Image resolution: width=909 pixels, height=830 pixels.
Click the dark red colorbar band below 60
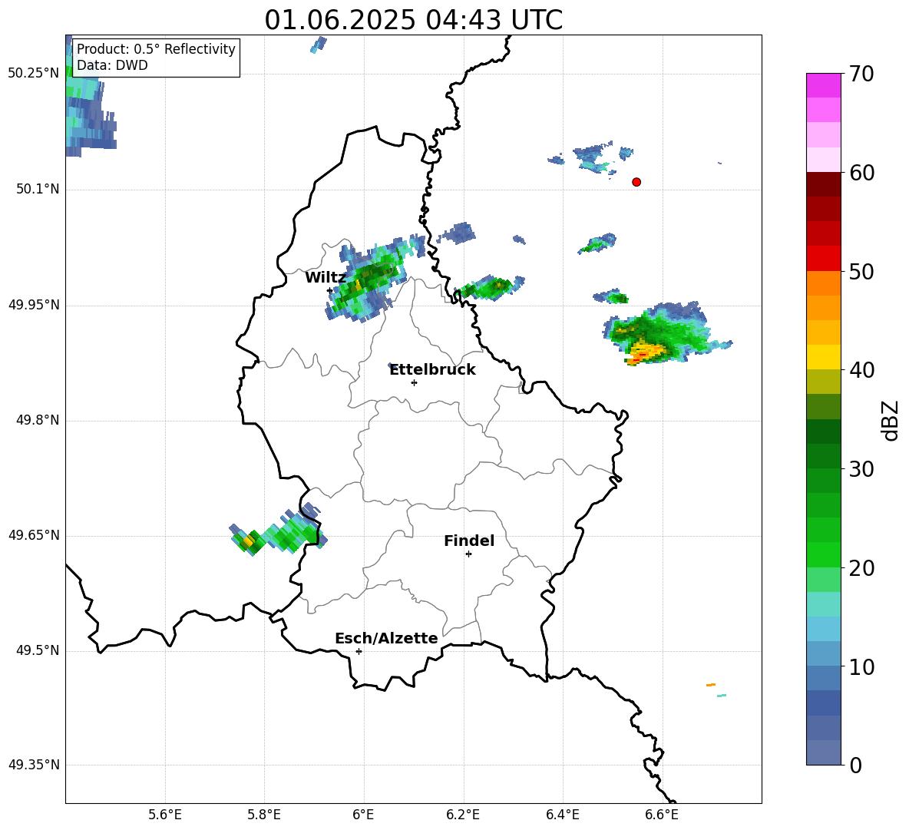tap(823, 184)
